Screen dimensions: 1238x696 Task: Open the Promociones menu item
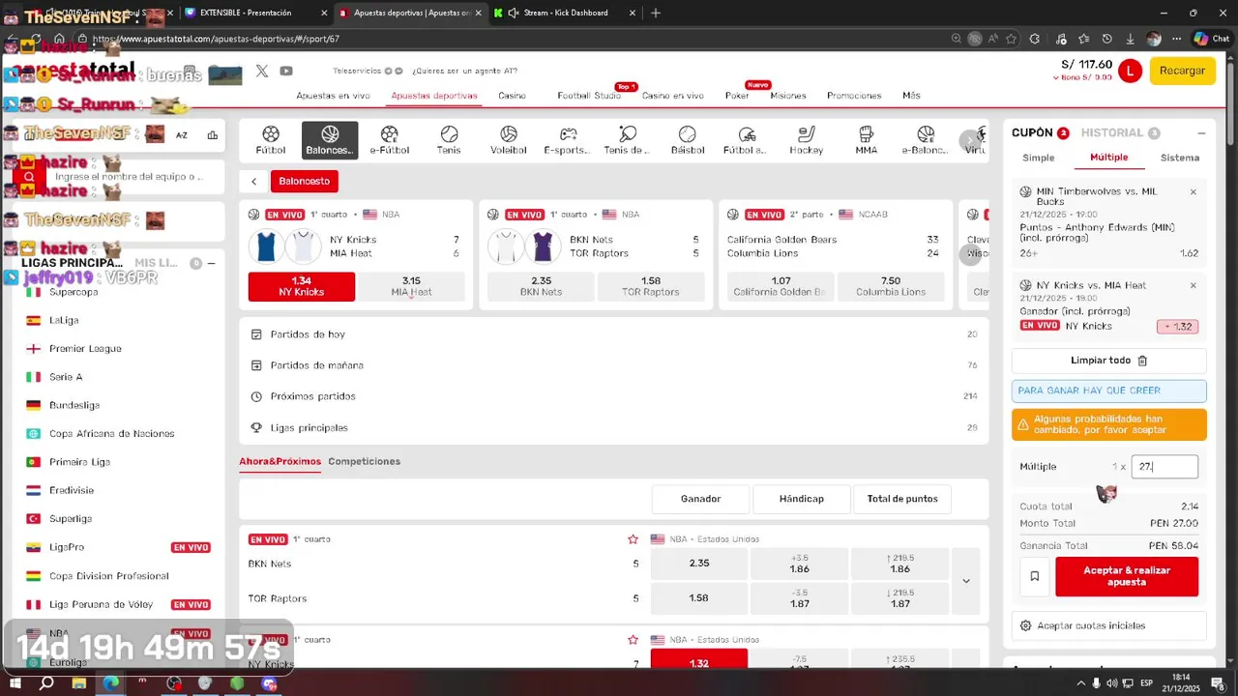(854, 96)
